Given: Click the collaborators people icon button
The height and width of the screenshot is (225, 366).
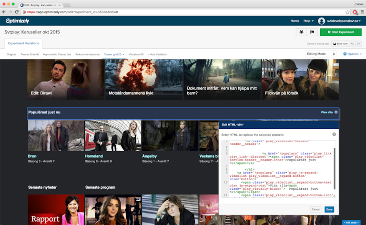Looking at the screenshot, I should pos(301,32).
